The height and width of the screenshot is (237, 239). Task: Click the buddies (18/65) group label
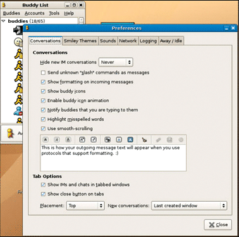coord(27,21)
